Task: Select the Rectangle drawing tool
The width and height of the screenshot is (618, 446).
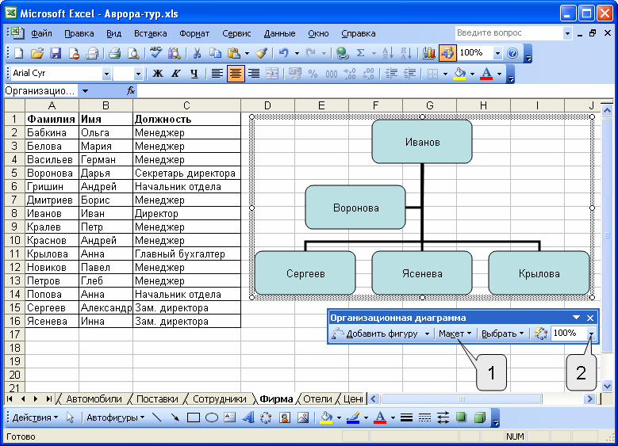Action: click(x=193, y=417)
